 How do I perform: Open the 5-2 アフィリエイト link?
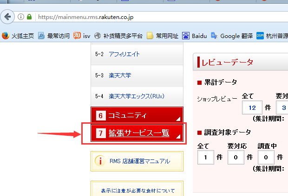pos(124,54)
